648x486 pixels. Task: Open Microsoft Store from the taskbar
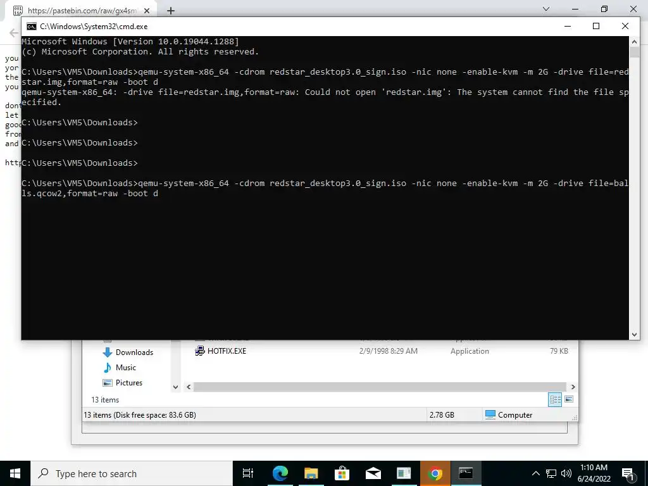click(342, 473)
